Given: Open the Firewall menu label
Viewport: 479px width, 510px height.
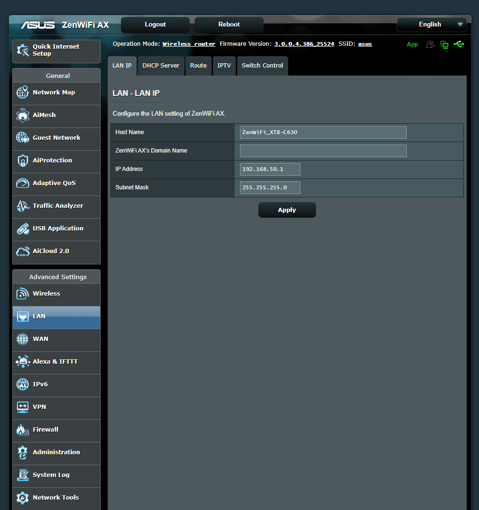Looking at the screenshot, I should pos(45,430).
